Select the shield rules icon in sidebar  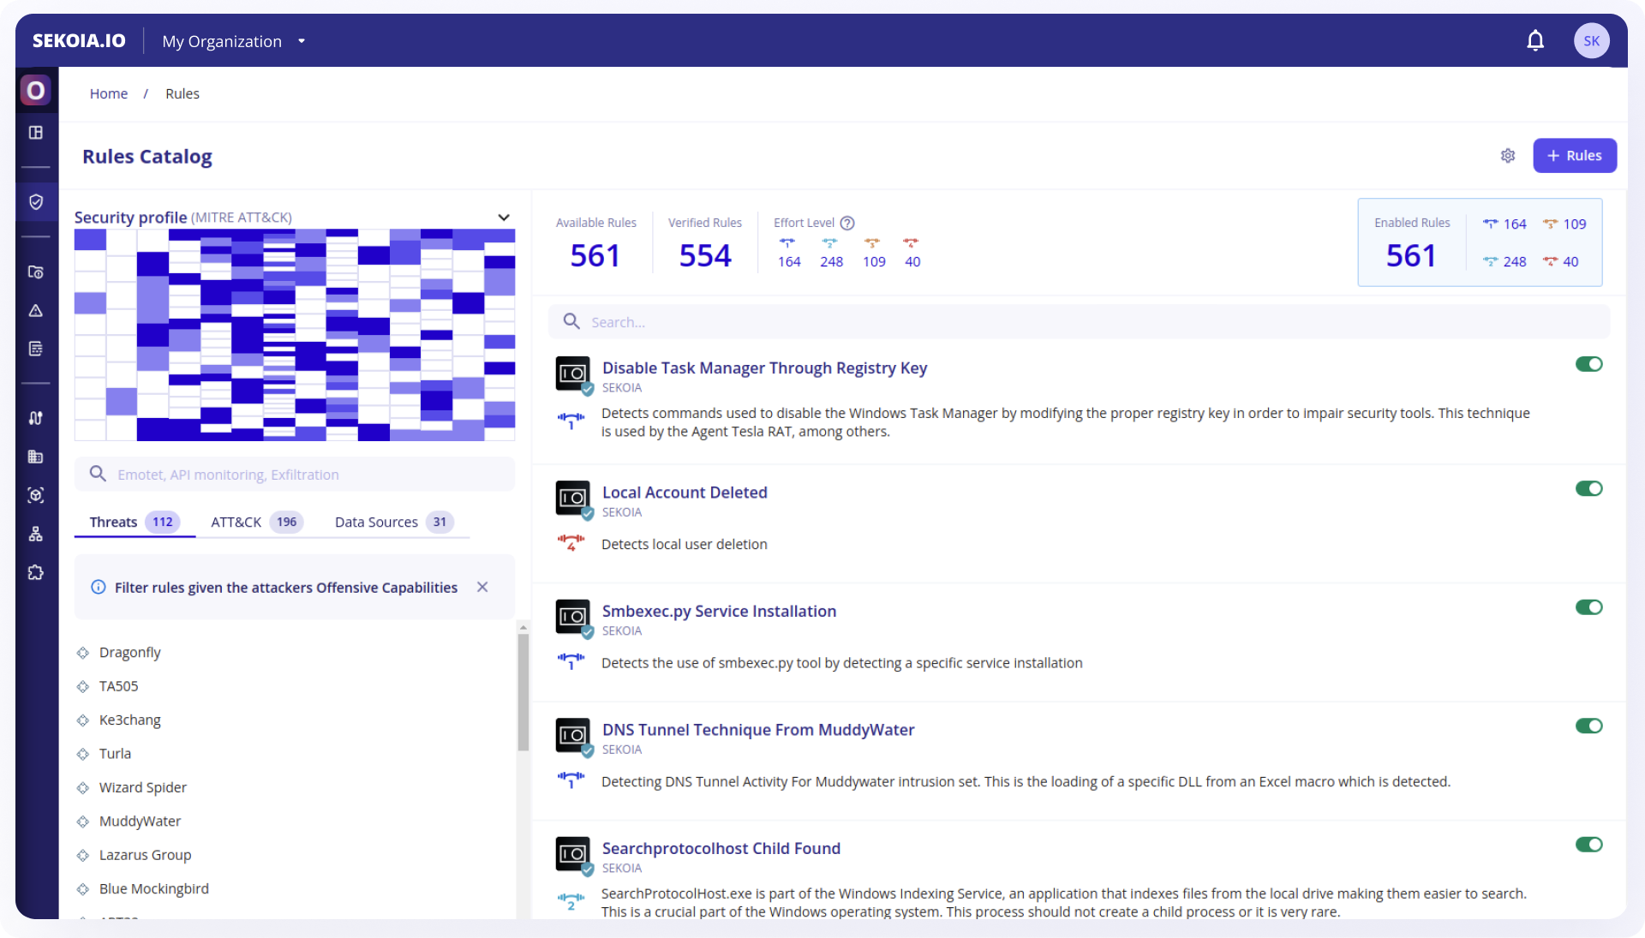36,202
